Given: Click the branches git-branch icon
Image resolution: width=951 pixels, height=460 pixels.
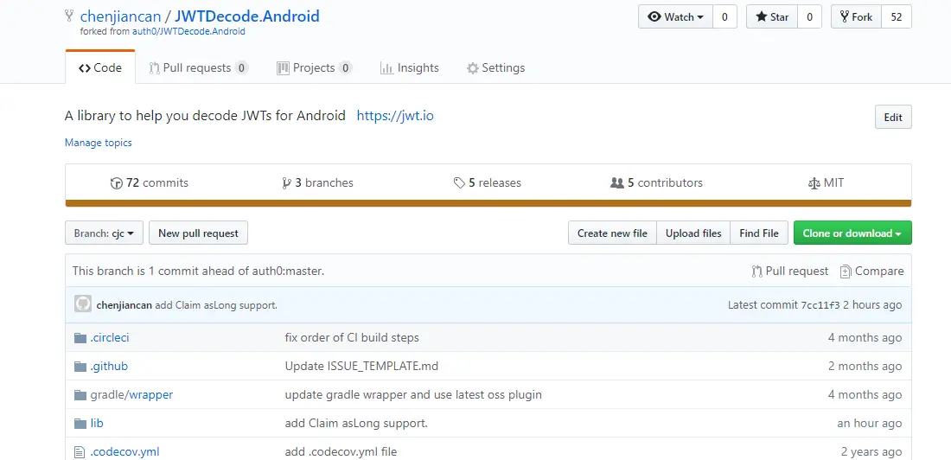Looking at the screenshot, I should tap(287, 183).
